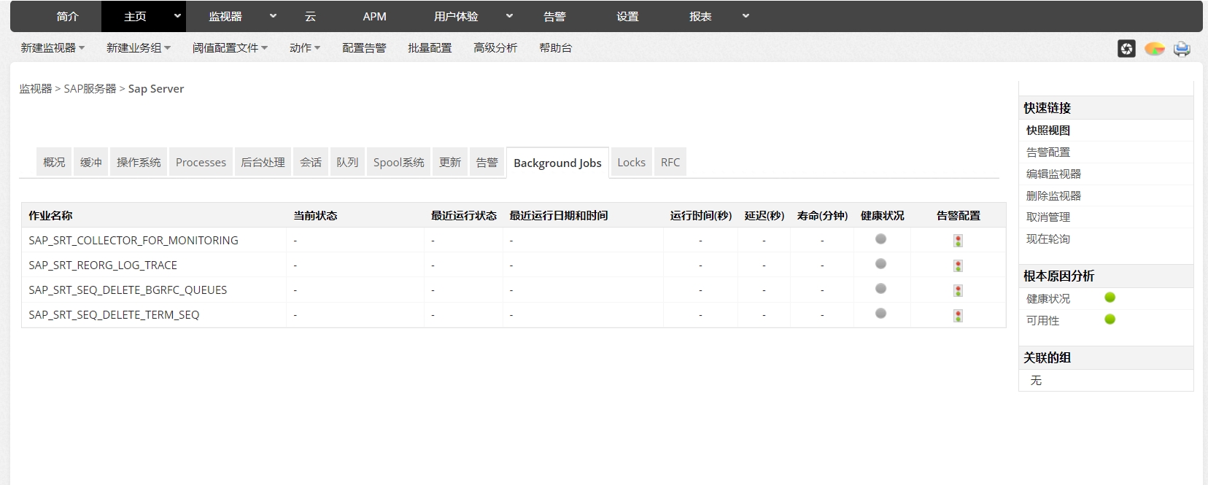Expand the 监视器 menu arrow
This screenshot has width=1208, height=485.
coord(273,16)
